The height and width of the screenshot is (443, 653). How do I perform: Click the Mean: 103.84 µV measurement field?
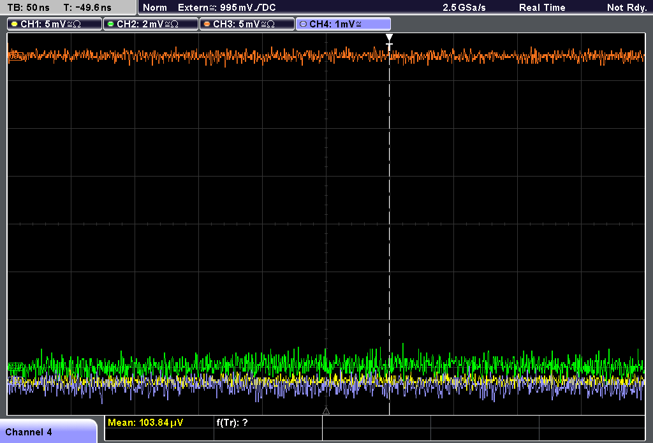click(x=159, y=423)
